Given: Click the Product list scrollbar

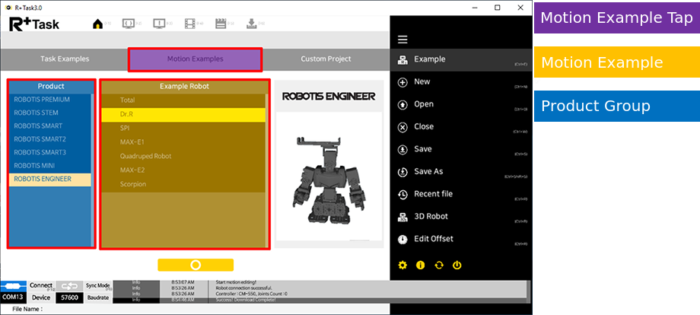Looking at the screenshot, I should point(93,170).
